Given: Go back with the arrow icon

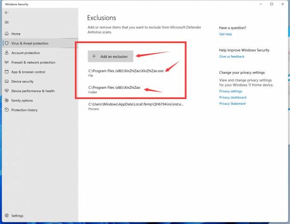Looking at the screenshot, I should 7,13.
